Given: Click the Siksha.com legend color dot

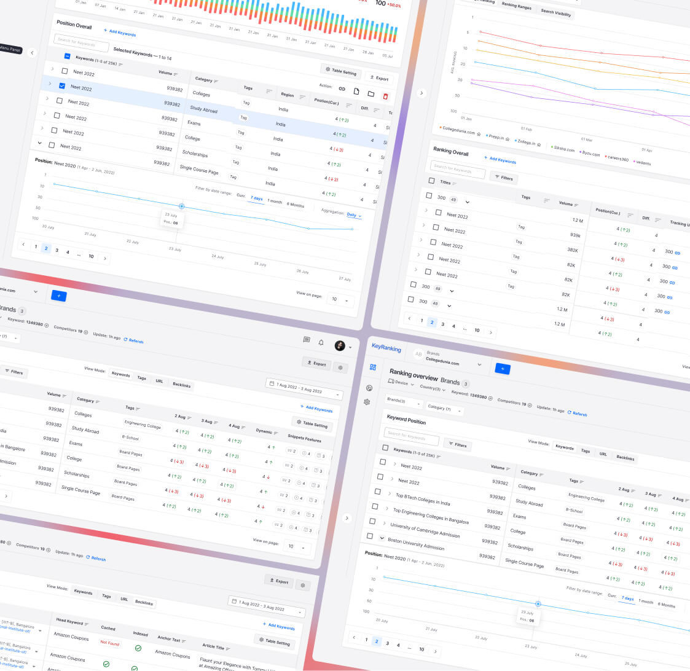Looking at the screenshot, I should [552, 147].
